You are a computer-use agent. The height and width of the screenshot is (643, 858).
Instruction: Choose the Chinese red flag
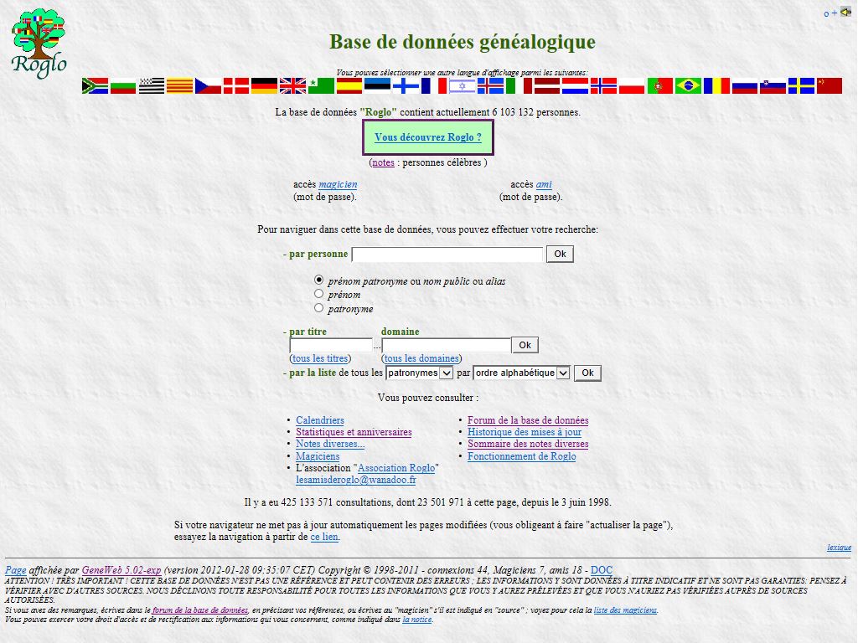(830, 86)
